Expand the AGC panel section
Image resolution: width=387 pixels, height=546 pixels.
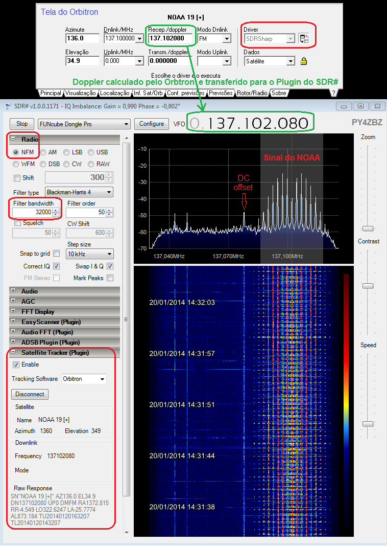(13, 301)
